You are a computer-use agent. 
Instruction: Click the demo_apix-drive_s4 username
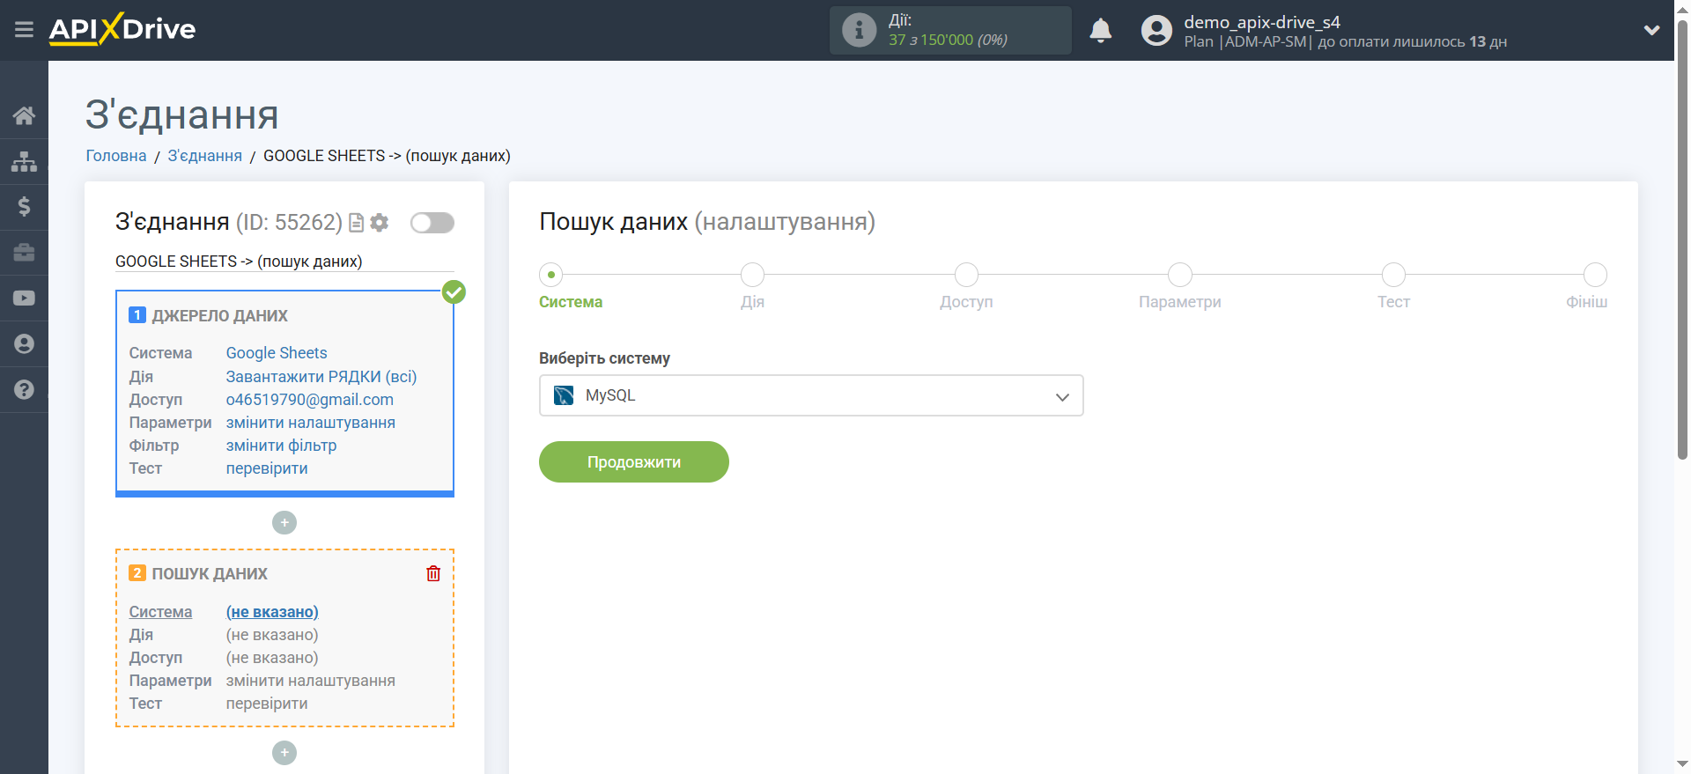(x=1262, y=22)
